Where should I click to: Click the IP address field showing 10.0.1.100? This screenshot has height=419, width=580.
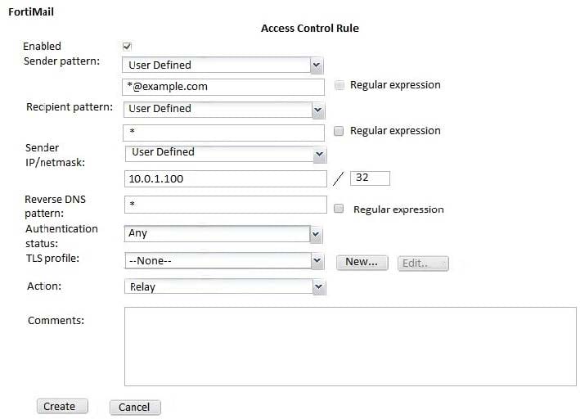(225, 178)
